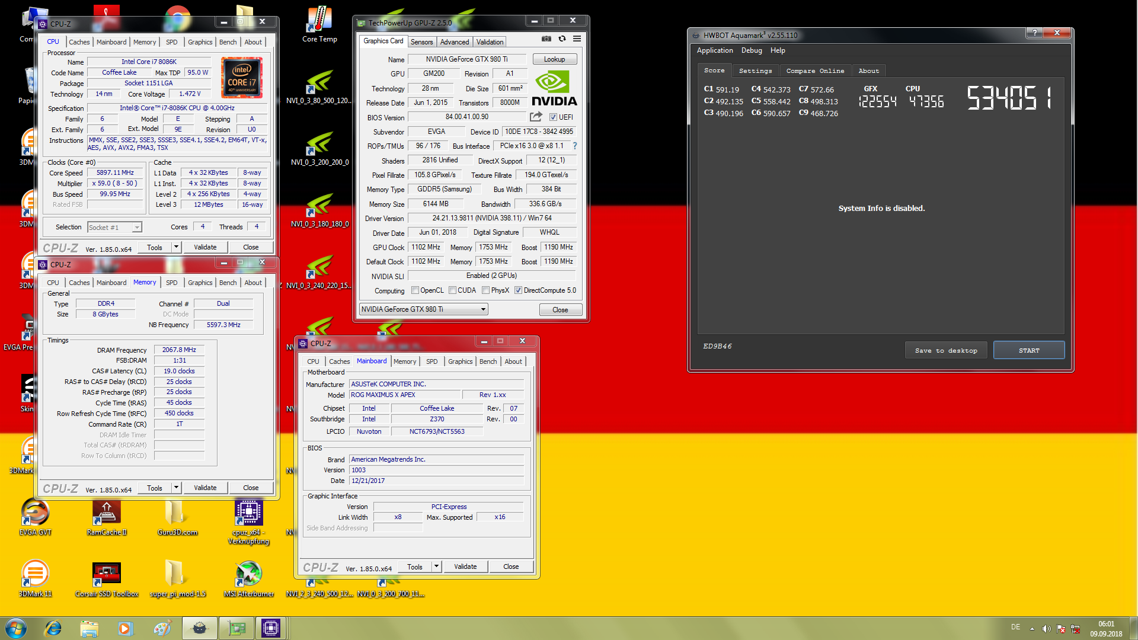This screenshot has height=640, width=1138.
Task: Click Validate in CPU-Z CPU window
Action: pyautogui.click(x=205, y=247)
